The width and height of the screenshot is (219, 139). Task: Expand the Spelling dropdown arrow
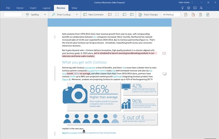(45, 15)
